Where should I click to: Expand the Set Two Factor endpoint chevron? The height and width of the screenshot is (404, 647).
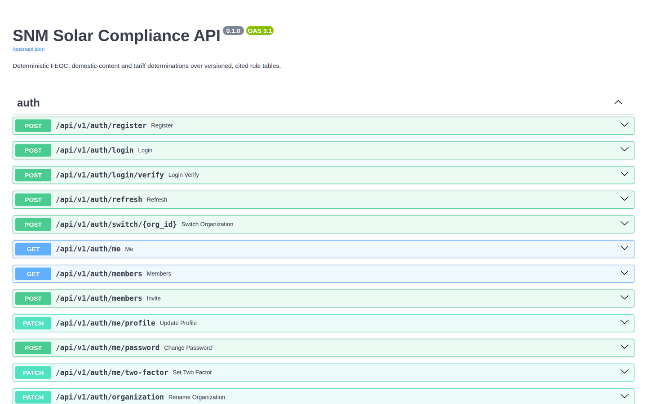click(625, 372)
